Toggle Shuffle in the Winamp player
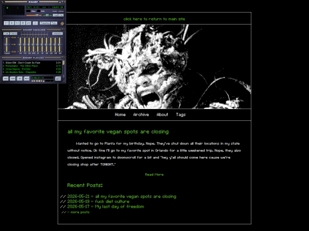This screenshot has height=231, width=309. click(x=45, y=23)
